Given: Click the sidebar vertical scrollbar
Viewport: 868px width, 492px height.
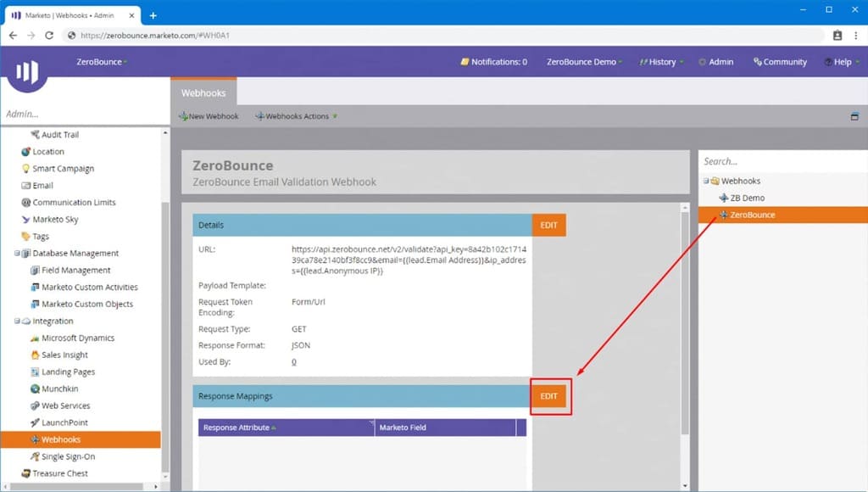Looking at the screenshot, I should 165,337.
